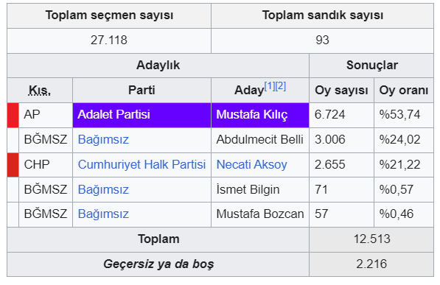Click the red AP party color swatch
The image size is (440, 285).
click(13, 115)
